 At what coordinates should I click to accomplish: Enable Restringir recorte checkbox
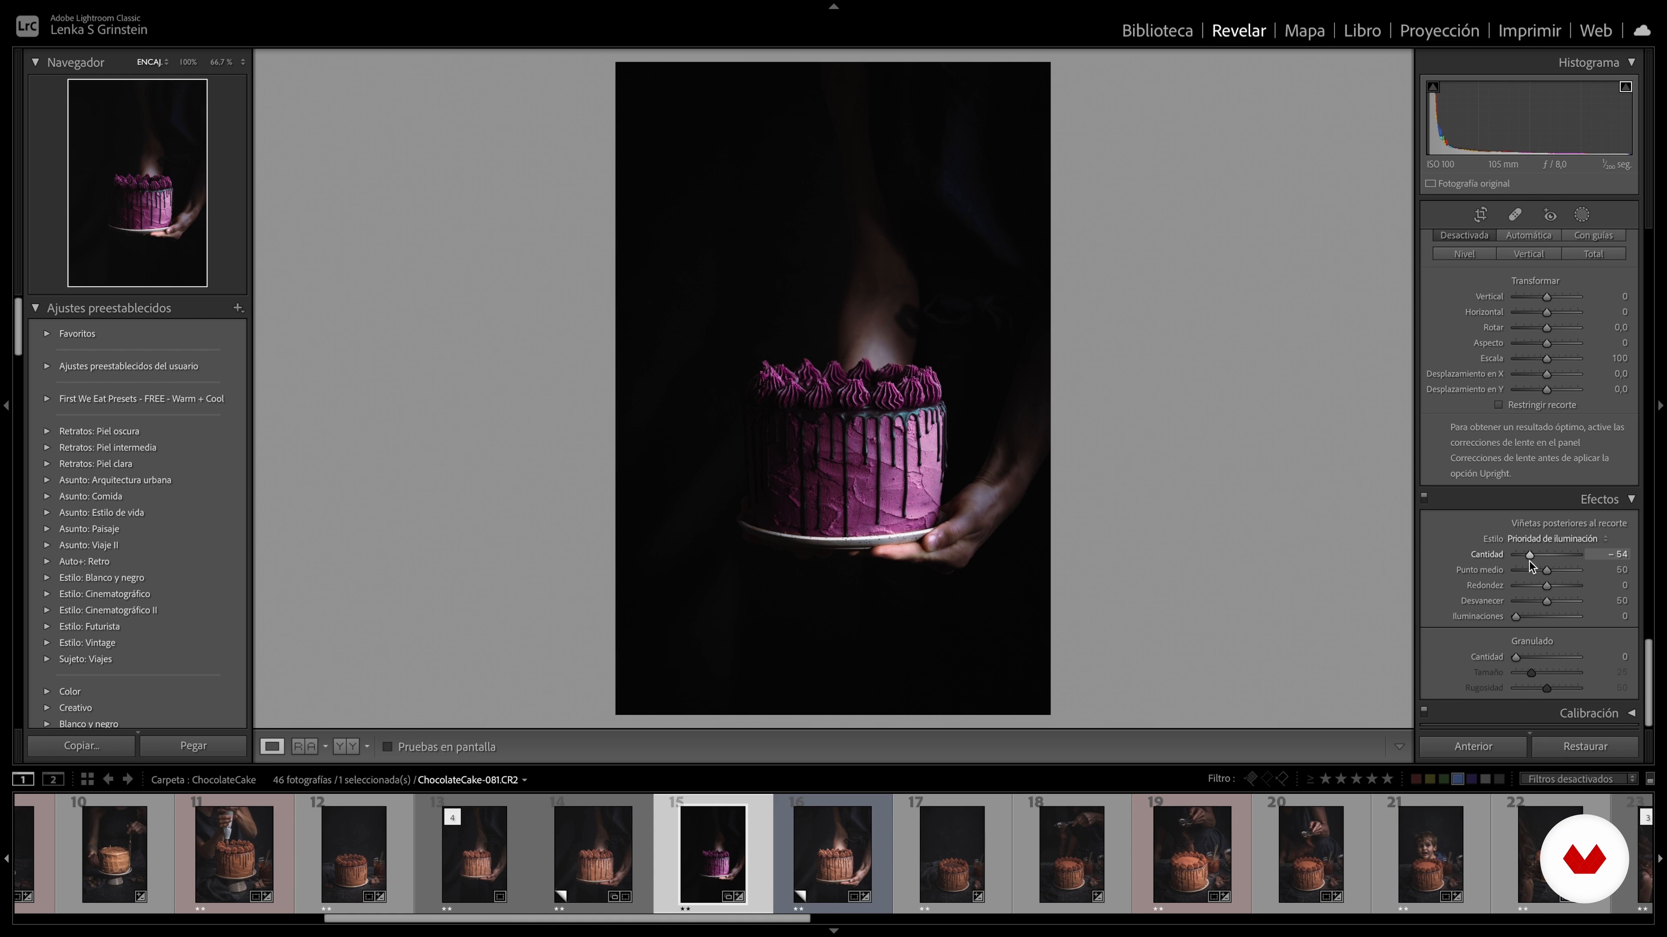coord(1498,405)
